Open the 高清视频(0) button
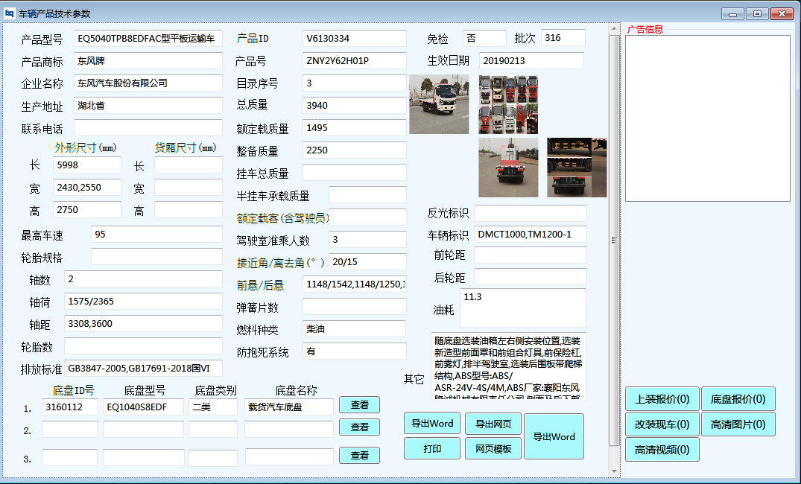The image size is (801, 484). (x=662, y=450)
